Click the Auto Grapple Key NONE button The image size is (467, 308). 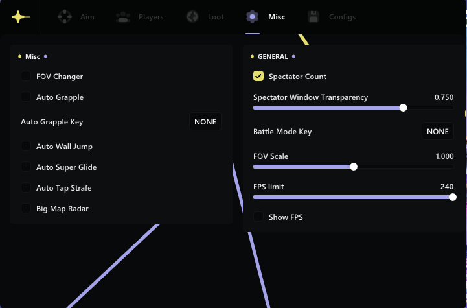tap(205, 122)
